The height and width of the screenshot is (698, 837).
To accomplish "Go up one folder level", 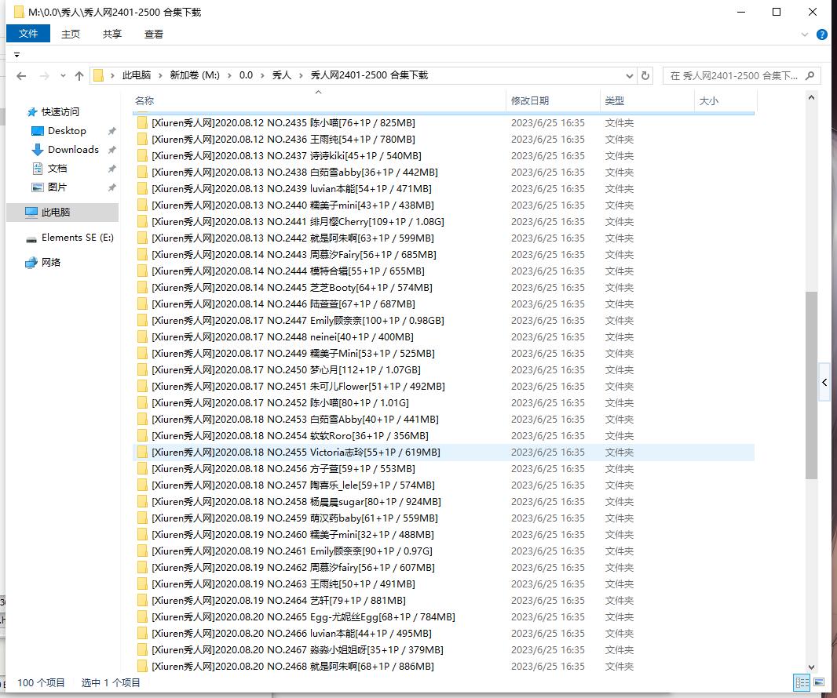I will [x=79, y=76].
